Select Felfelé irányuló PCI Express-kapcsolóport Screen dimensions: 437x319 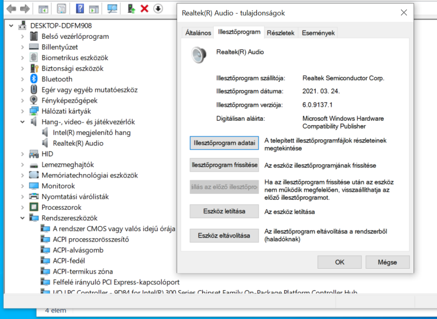[x=116, y=282]
